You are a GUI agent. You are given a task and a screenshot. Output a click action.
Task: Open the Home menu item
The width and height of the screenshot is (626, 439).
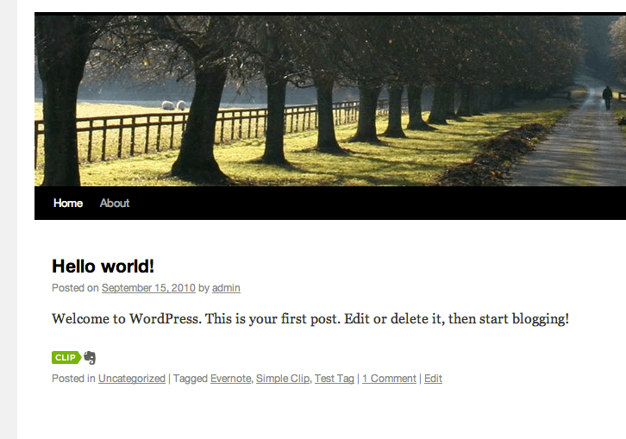click(x=68, y=203)
